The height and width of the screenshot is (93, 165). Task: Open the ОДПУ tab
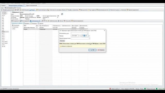[17, 10]
